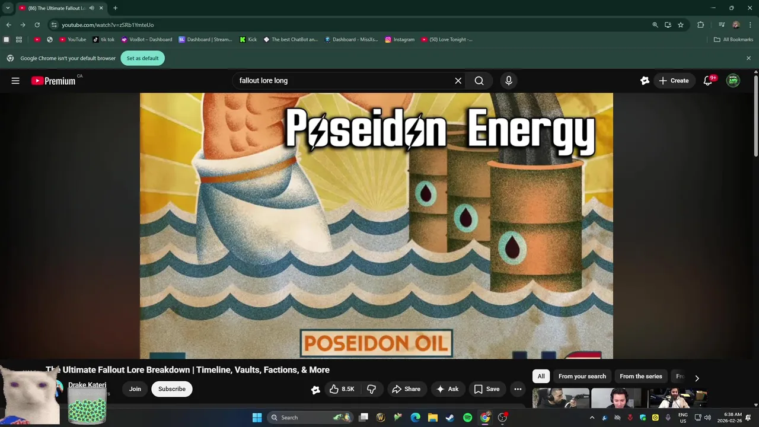Click the YouTube Premium logo
This screenshot has width=759, height=427.
coord(53,81)
